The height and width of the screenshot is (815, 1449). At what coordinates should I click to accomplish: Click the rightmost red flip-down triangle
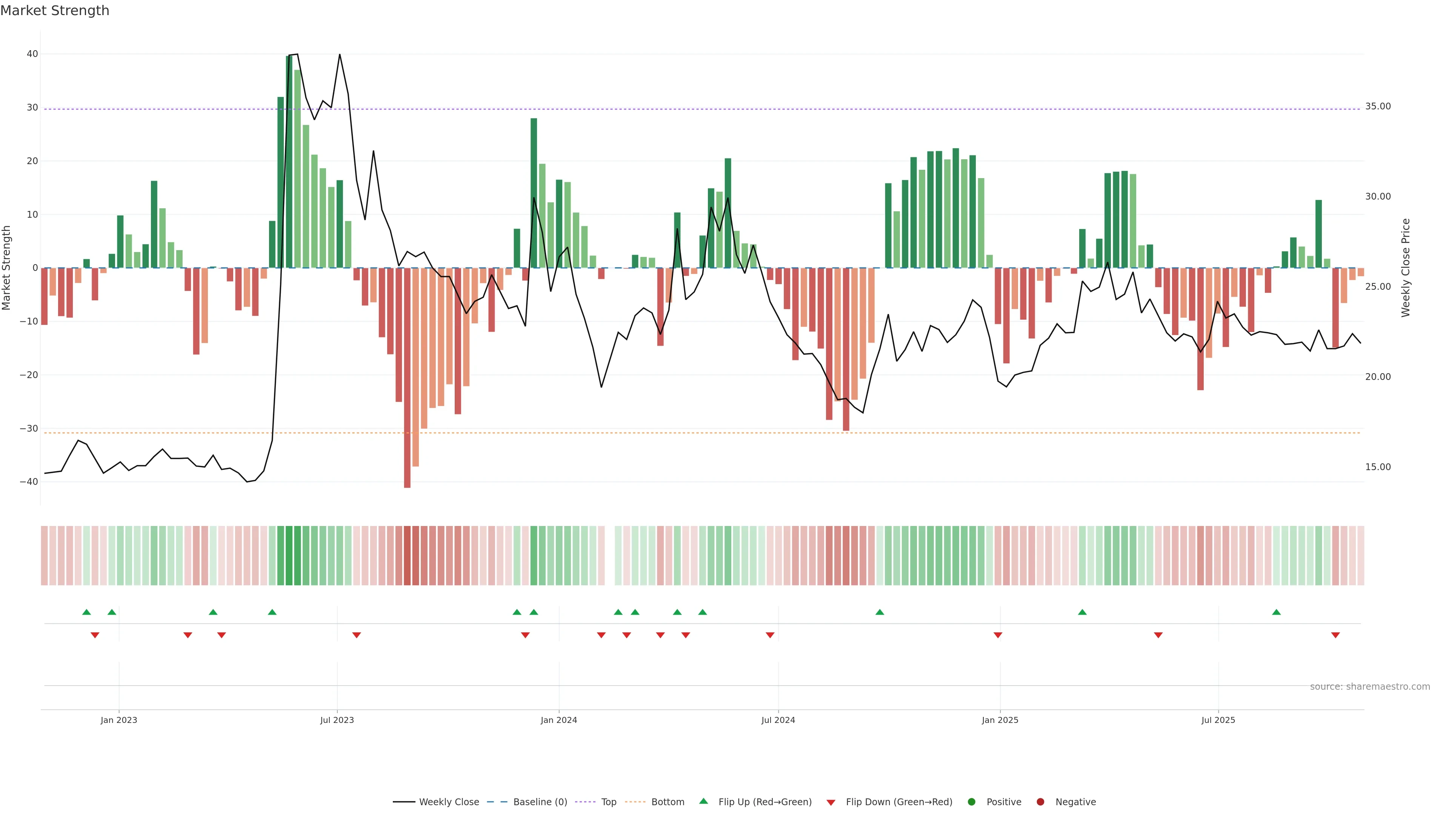1335,635
